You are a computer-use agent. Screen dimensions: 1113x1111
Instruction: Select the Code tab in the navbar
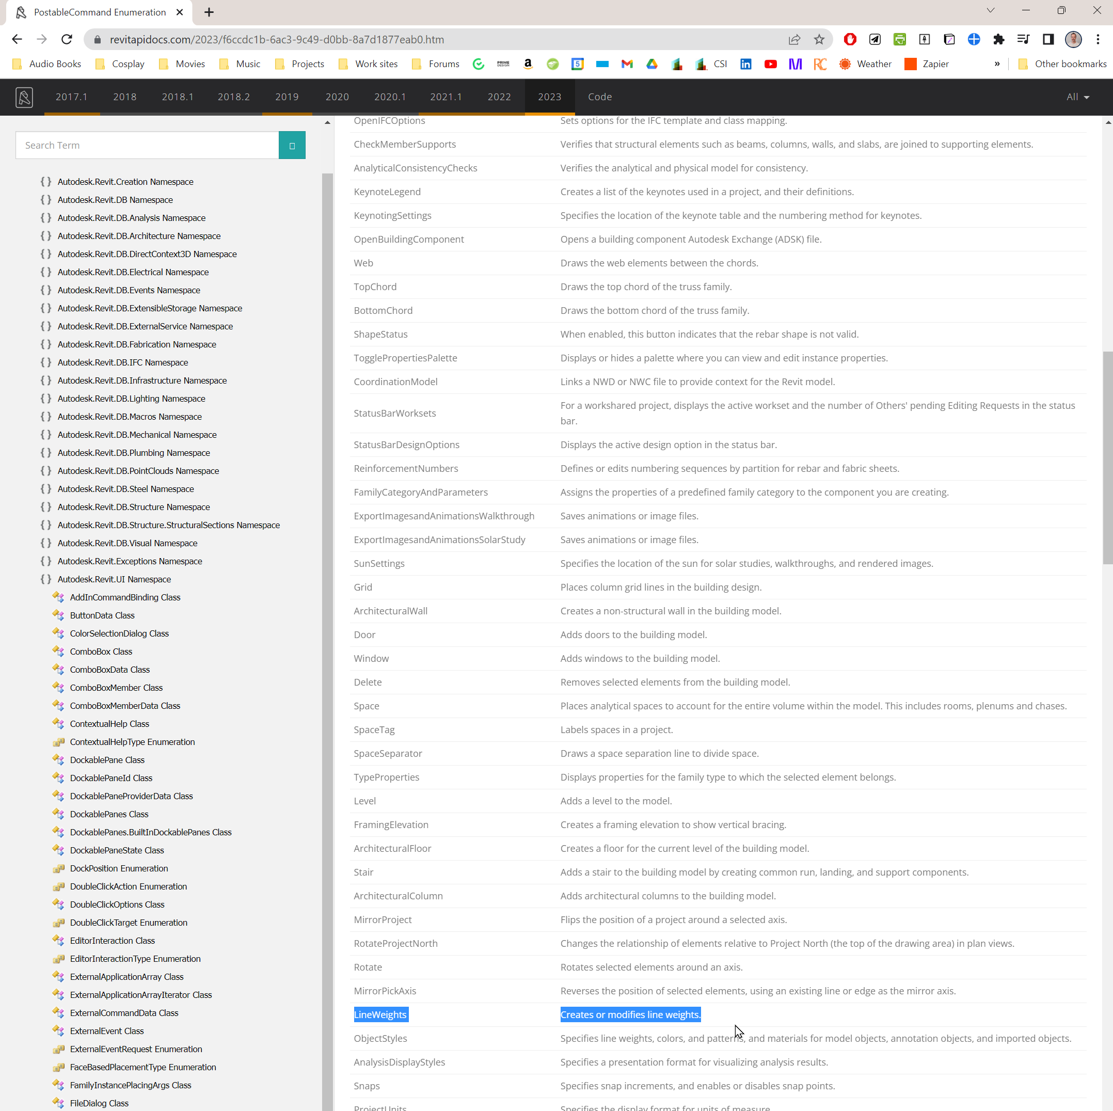pyautogui.click(x=600, y=97)
